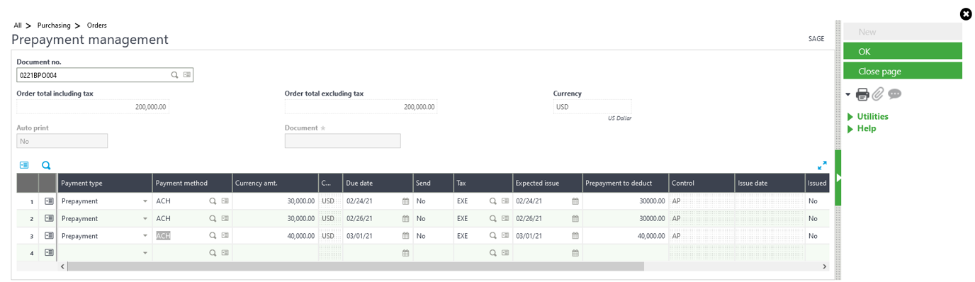
Task: Go to All in breadcrumb
Action: (x=18, y=26)
